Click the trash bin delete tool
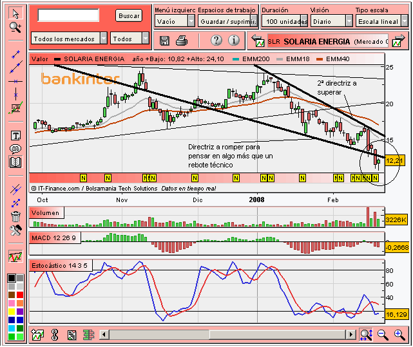Screen dimensions: 413x347 coord(15,217)
